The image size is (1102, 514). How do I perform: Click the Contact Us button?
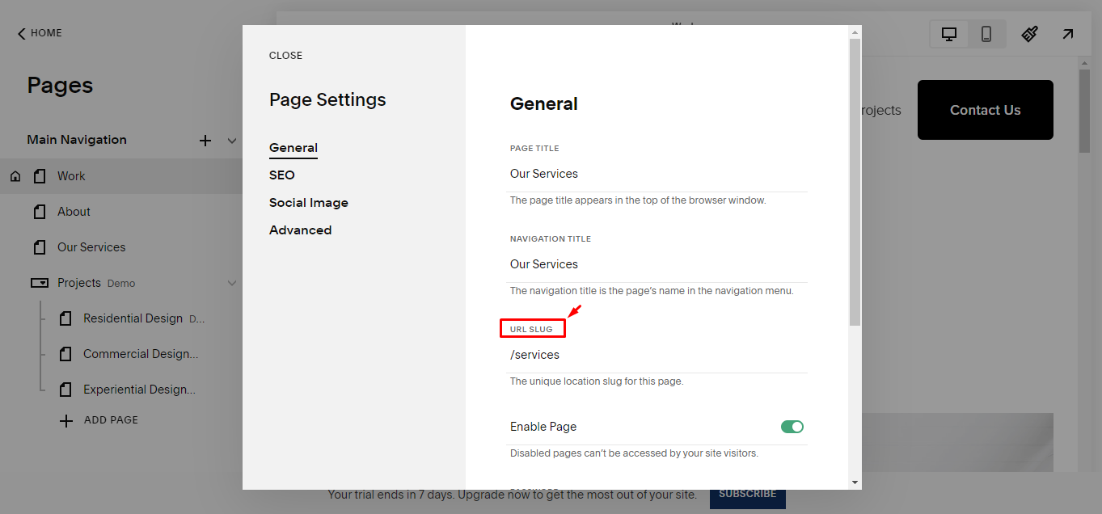tap(985, 110)
